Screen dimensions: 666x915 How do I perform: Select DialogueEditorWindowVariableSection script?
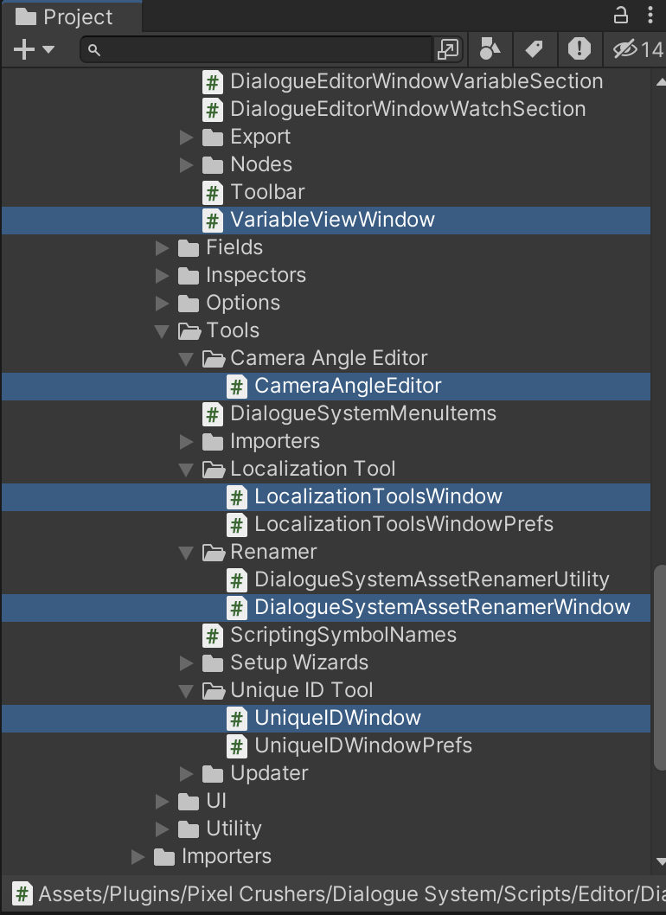(x=417, y=81)
